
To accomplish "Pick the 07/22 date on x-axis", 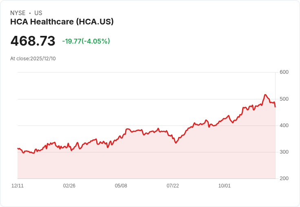I will [173, 186].
